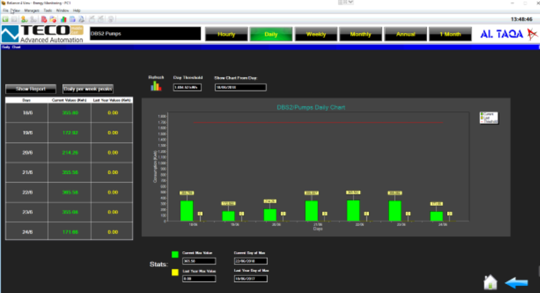Open the Monthly tab
Image resolution: width=540 pixels, height=293 pixels.
tap(360, 34)
